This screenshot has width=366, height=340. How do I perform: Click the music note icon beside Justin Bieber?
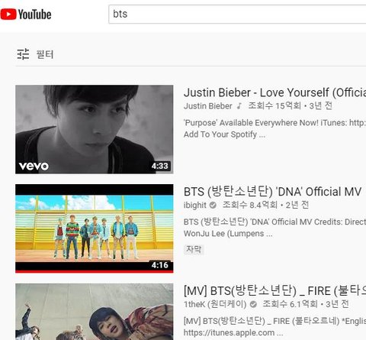pos(239,106)
